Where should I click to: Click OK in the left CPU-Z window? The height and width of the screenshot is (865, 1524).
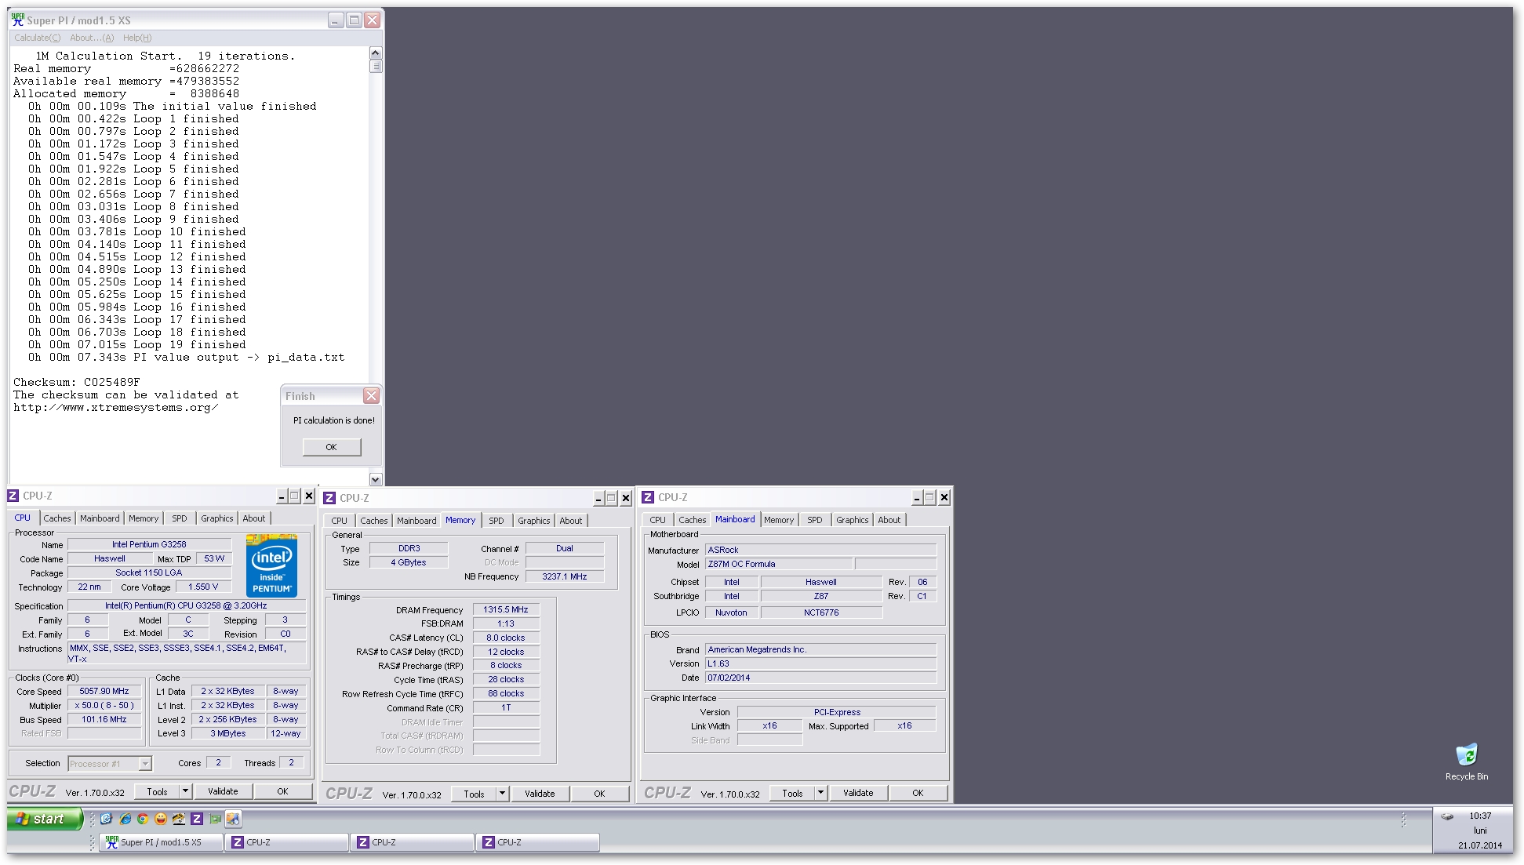(282, 791)
